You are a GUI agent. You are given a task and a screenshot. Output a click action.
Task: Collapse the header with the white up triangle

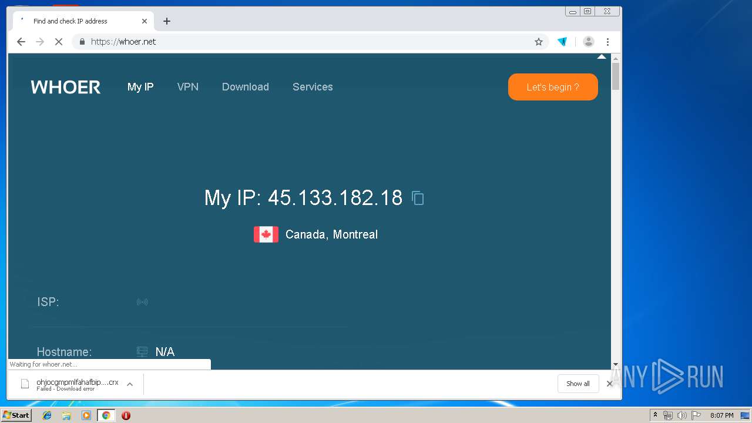[x=601, y=57]
